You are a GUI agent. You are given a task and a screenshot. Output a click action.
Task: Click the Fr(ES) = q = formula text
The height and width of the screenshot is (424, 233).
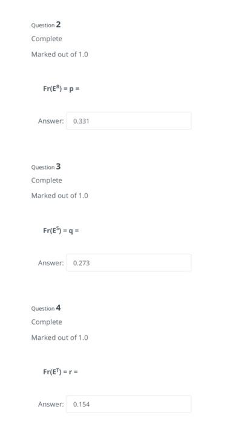pyautogui.click(x=61, y=230)
